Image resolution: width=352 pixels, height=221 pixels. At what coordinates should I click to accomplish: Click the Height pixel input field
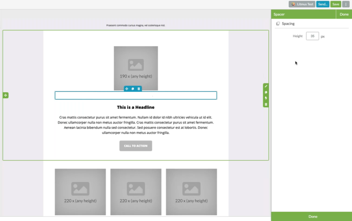point(312,36)
